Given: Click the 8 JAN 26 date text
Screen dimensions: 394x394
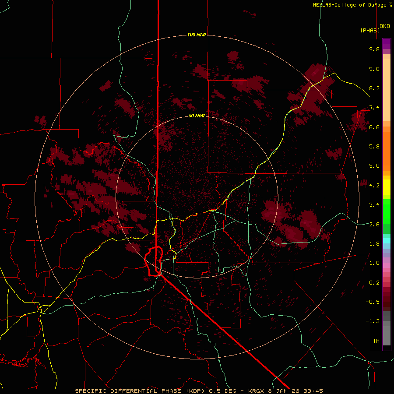Looking at the screenshot, I should tap(284, 391).
